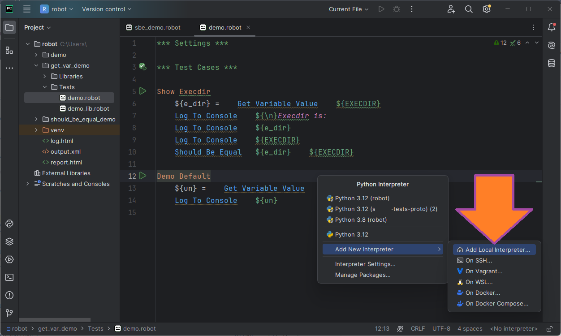Change 4 spaces indent setting
The width and height of the screenshot is (561, 336).
(x=470, y=329)
